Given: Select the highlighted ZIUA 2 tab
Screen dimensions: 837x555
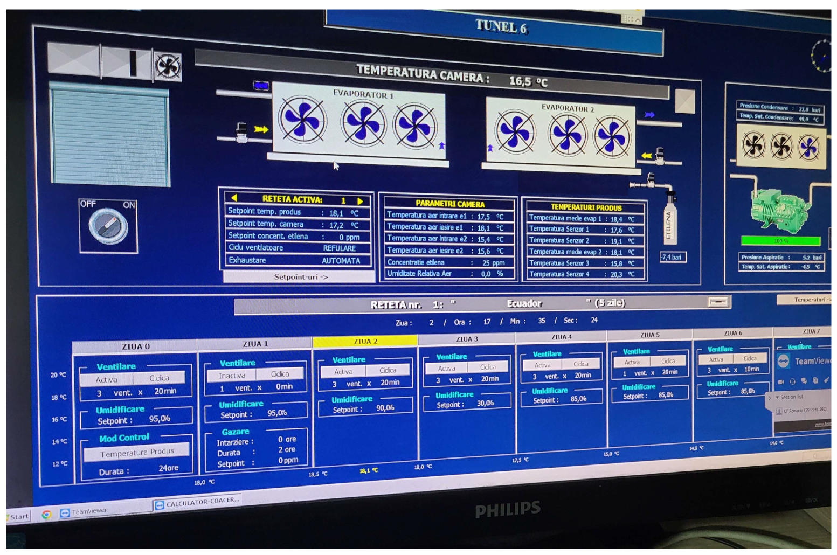Looking at the screenshot, I should (x=365, y=341).
